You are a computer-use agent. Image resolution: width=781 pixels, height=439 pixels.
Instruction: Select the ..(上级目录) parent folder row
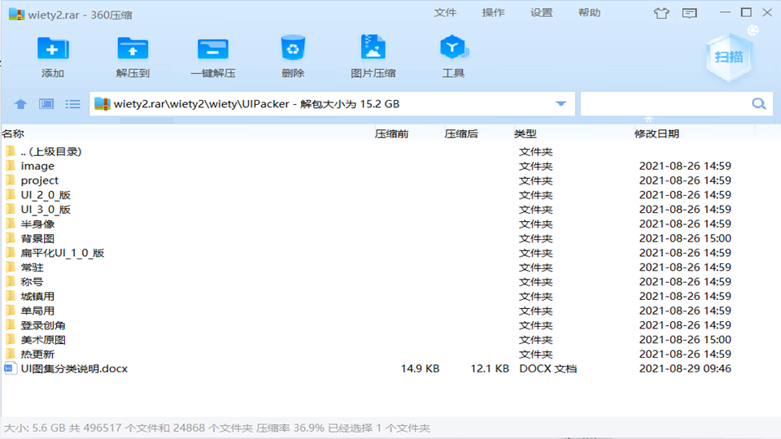[x=390, y=151]
